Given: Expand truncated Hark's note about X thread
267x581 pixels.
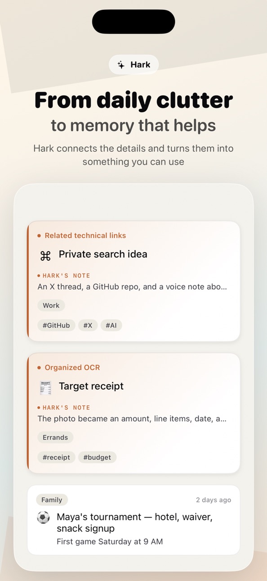Looking at the screenshot, I should pyautogui.click(x=132, y=286).
